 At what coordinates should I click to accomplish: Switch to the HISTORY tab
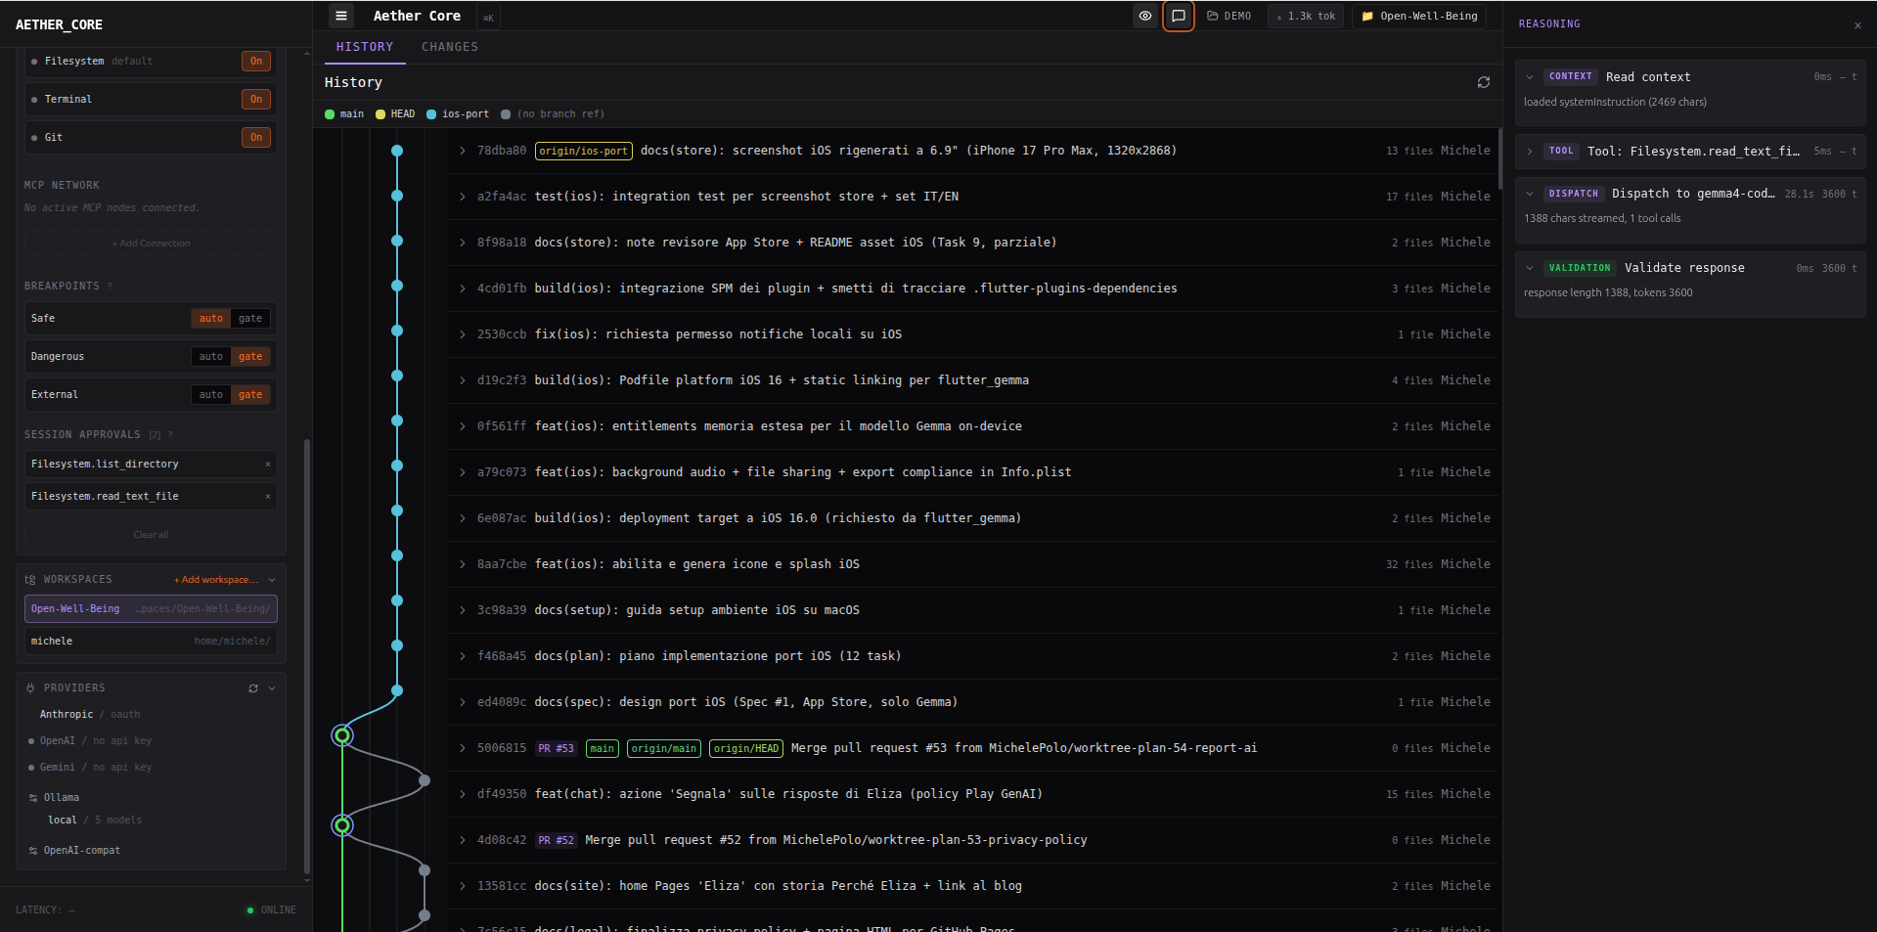[x=365, y=47]
